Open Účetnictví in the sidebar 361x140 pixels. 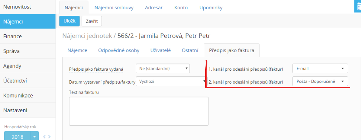pos(28,81)
